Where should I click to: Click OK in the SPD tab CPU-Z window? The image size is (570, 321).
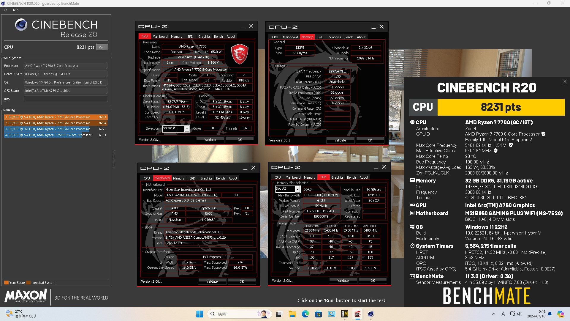pos(373,281)
